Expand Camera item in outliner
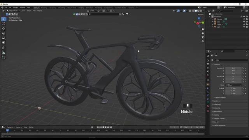Screen dimensions: 249x140 click(x=212, y=19)
